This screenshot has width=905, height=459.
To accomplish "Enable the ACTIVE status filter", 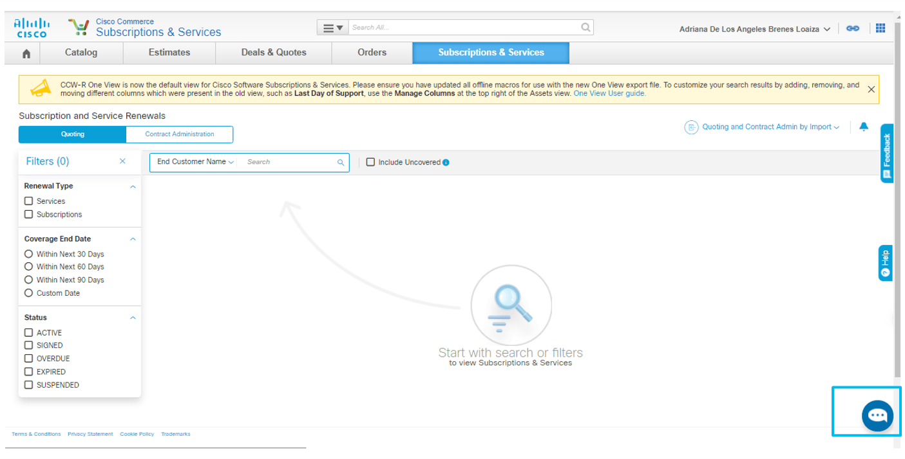I will pyautogui.click(x=28, y=332).
